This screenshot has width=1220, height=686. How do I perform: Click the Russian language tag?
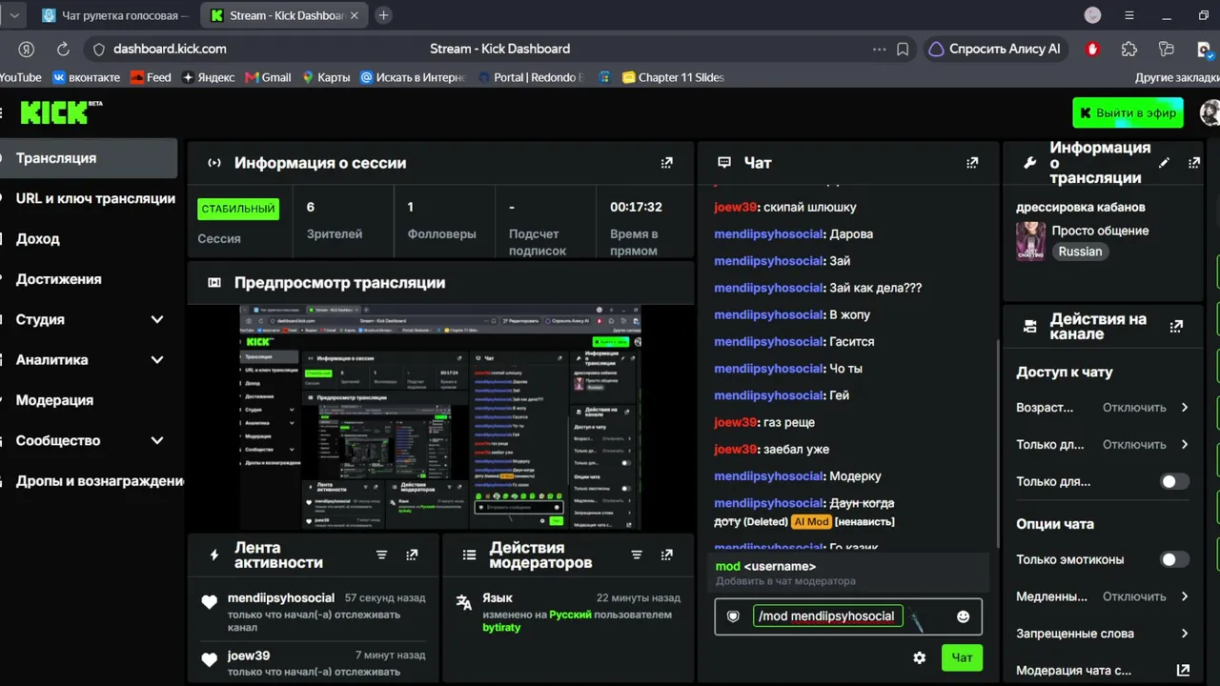click(x=1080, y=252)
